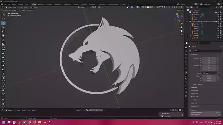
Task: Open Global transform orientation dropdown
Action: [x=82, y=7]
